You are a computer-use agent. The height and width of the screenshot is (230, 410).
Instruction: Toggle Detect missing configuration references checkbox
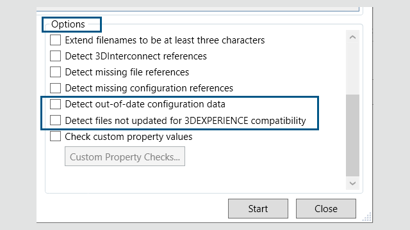click(x=55, y=88)
